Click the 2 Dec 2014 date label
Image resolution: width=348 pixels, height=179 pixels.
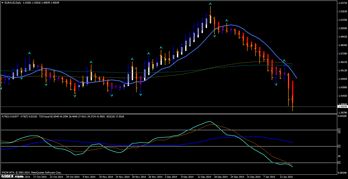(171, 177)
